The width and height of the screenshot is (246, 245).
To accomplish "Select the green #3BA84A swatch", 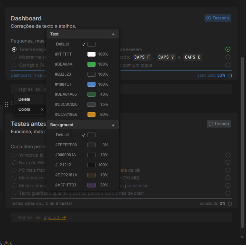I will pyautogui.click(x=91, y=64).
